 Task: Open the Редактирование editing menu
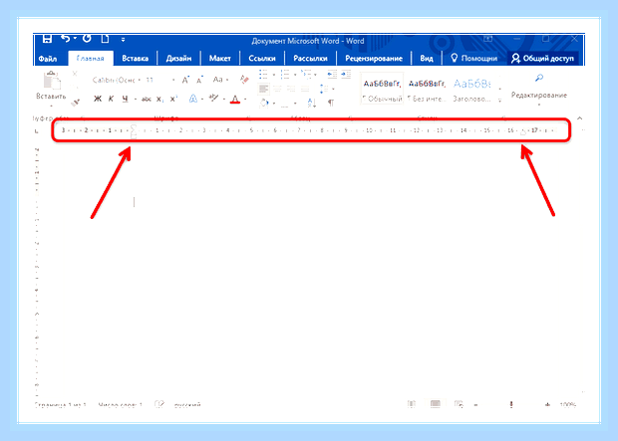[539, 91]
